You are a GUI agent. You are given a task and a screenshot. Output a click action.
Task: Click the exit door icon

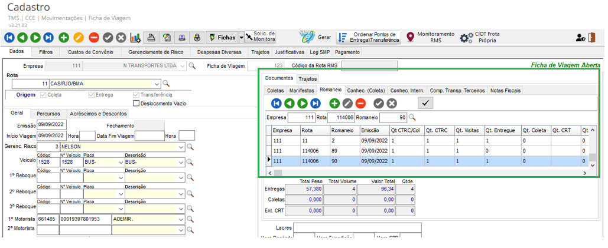coord(593,38)
